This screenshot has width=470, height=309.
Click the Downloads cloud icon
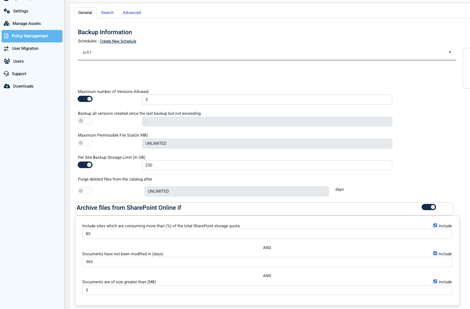coord(7,86)
